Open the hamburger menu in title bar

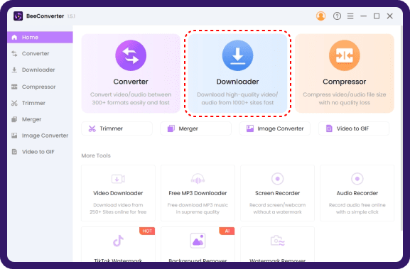coord(350,16)
